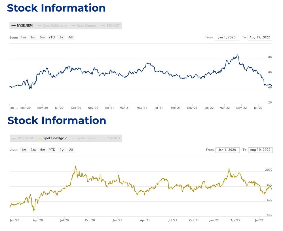Click the To date field on top chart
Screen dimensions: 283x231
(x=260, y=37)
